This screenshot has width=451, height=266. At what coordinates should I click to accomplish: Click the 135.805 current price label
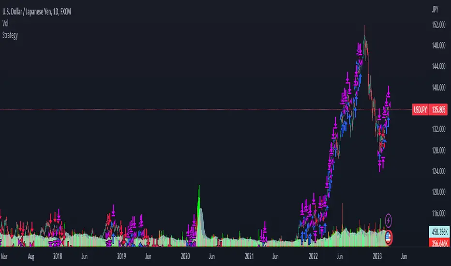[x=438, y=110]
